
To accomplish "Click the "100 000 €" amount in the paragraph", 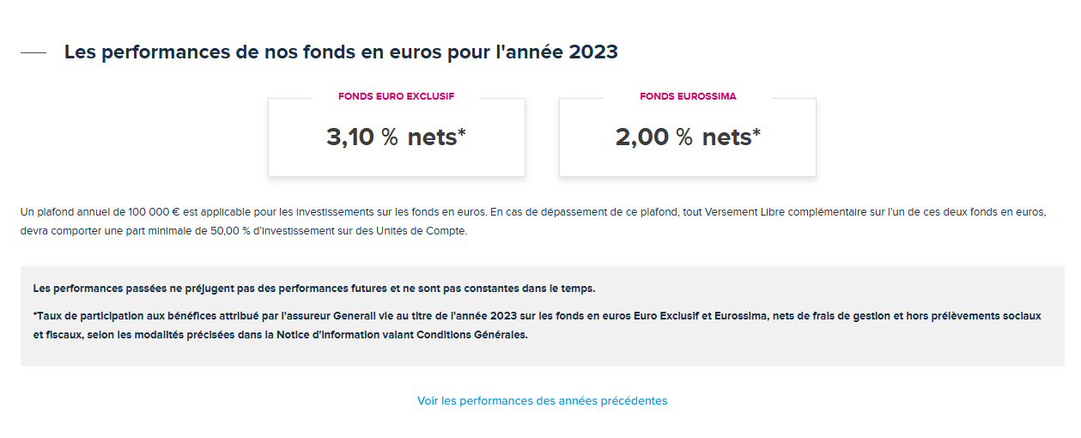I will point(153,211).
